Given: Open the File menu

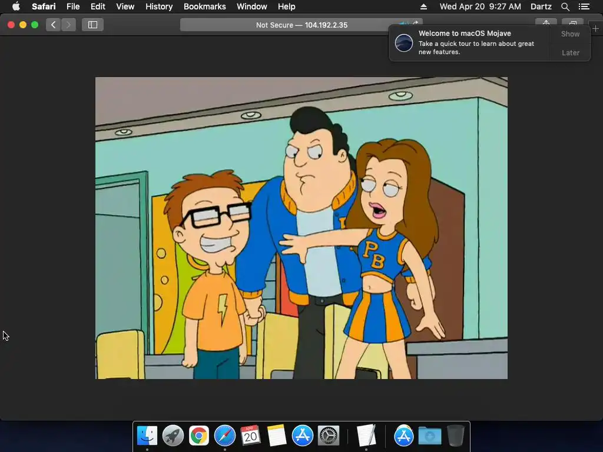Looking at the screenshot, I should [72, 6].
